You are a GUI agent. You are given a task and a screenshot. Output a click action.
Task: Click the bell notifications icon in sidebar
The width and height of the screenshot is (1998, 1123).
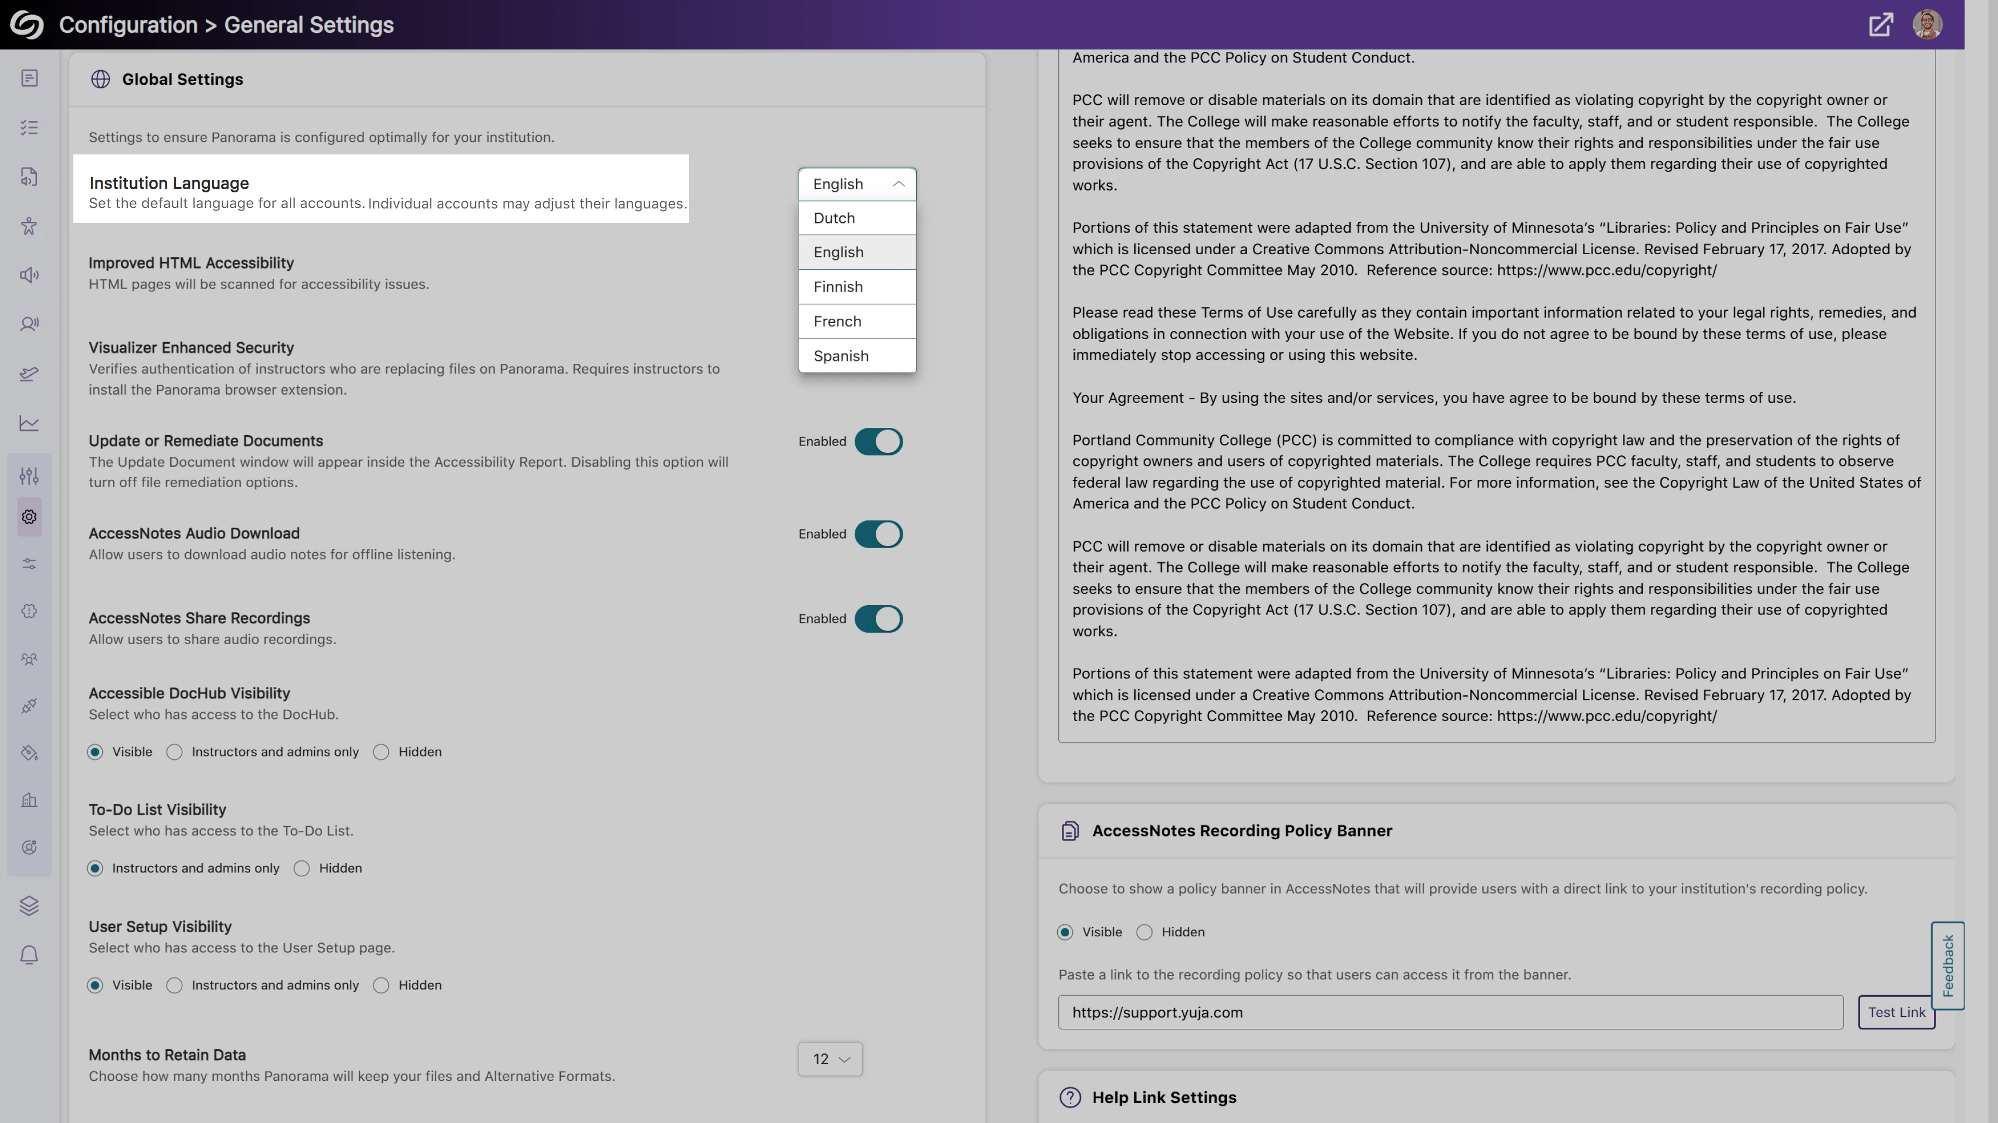pos(30,955)
